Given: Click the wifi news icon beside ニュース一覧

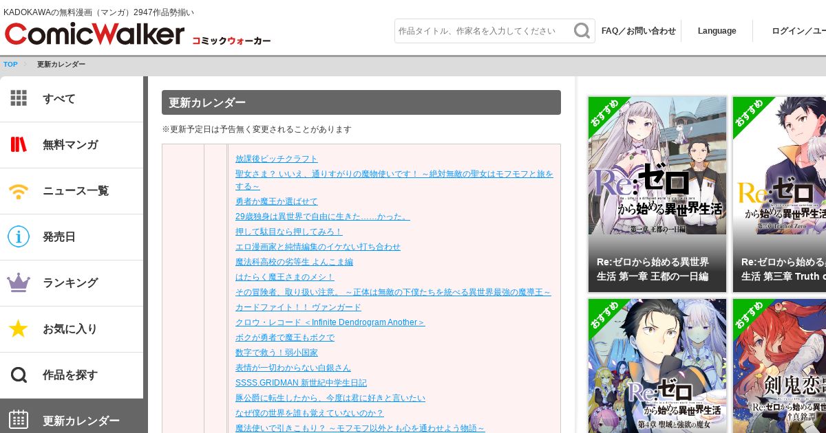Looking at the screenshot, I should click(x=19, y=191).
